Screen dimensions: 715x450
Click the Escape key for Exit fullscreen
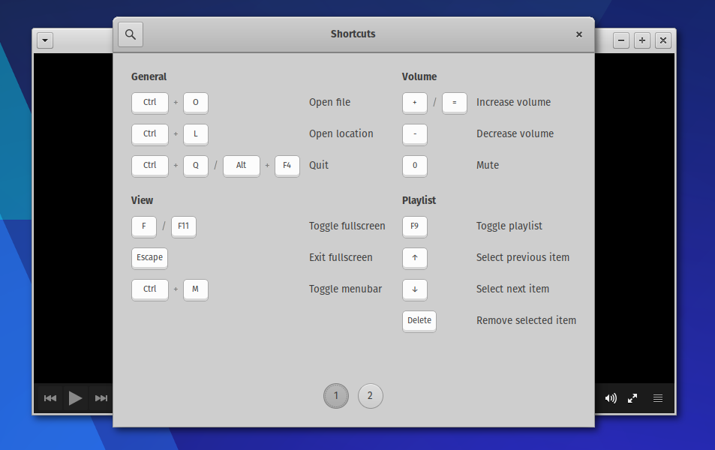pyautogui.click(x=149, y=258)
